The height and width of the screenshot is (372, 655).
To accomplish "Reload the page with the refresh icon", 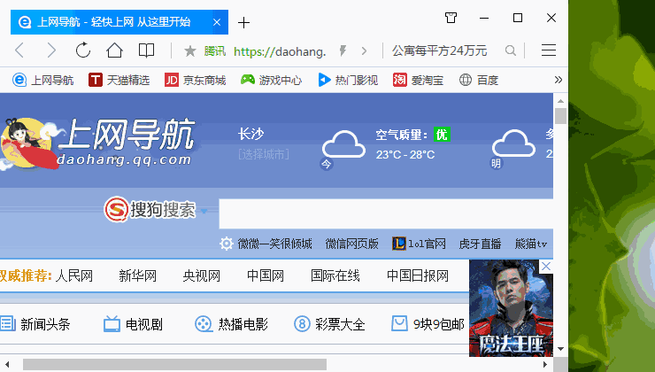I will coord(82,50).
